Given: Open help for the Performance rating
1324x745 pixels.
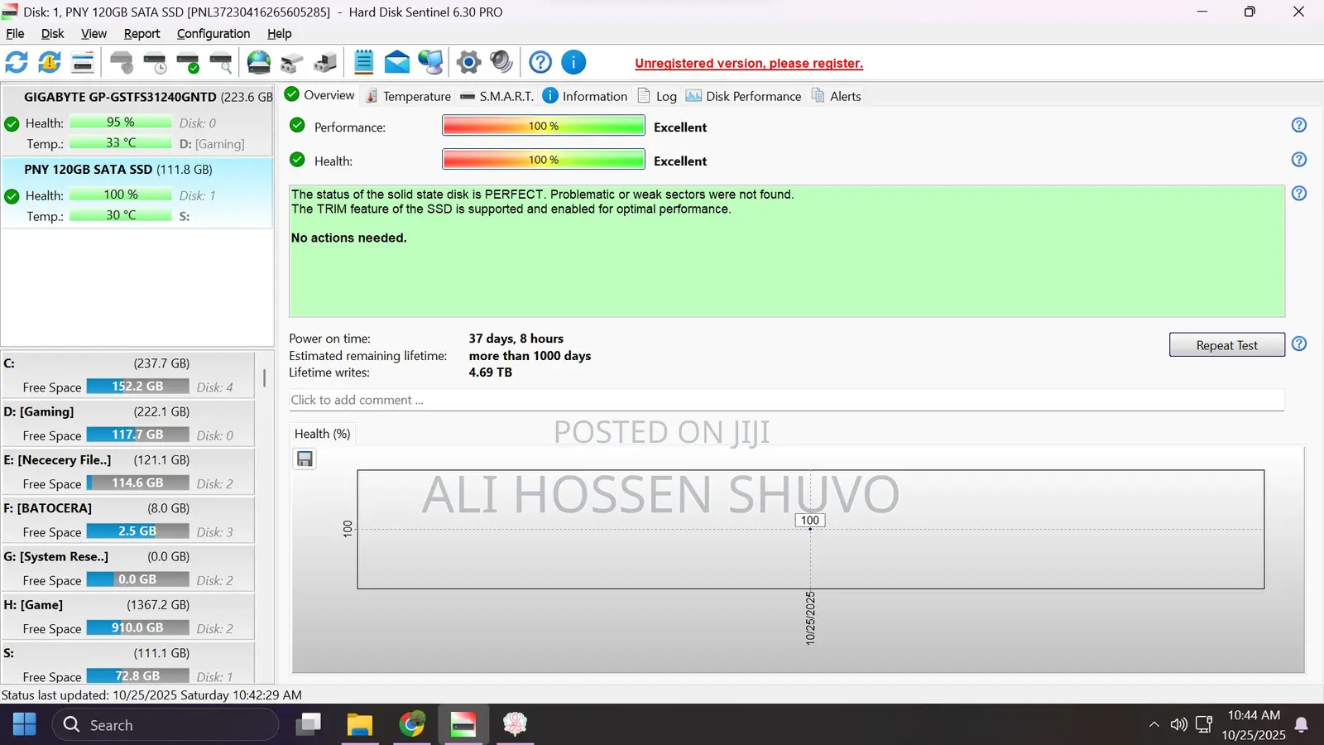Looking at the screenshot, I should coord(1299,125).
